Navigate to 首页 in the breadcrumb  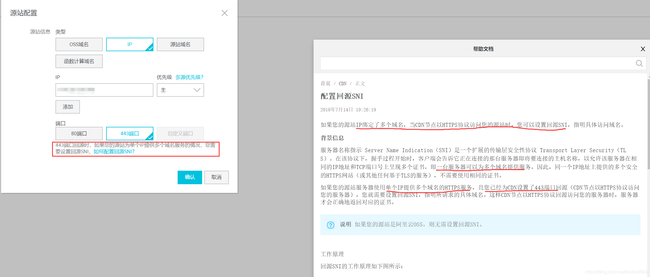click(325, 83)
